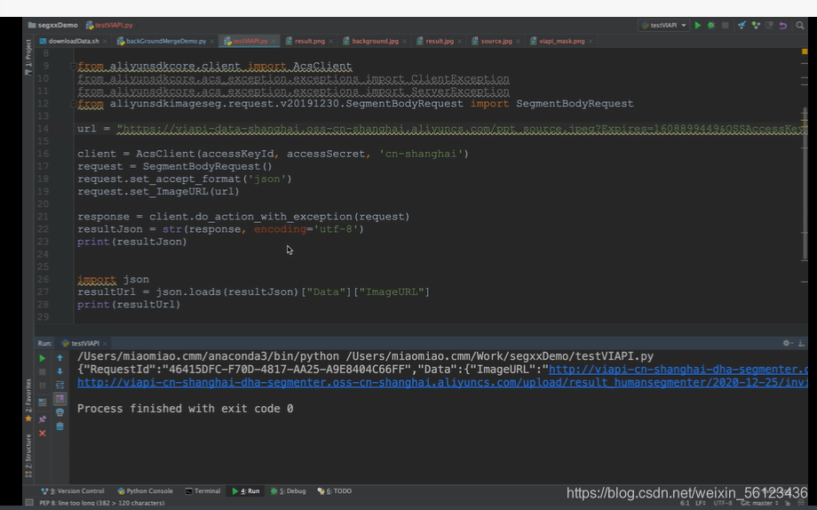
Task: Close the Run session with red X
Action: 43,433
